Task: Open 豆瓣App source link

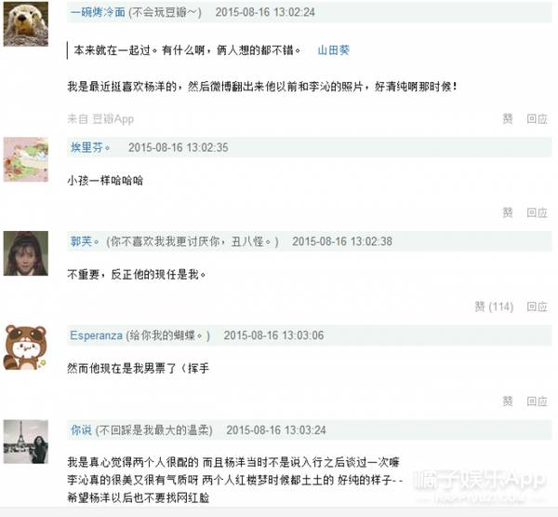Action: point(113,118)
